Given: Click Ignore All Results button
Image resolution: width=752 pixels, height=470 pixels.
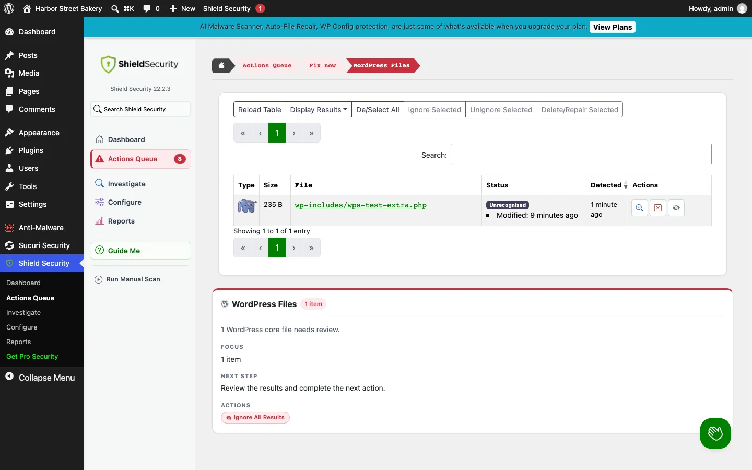Looking at the screenshot, I should [255, 417].
